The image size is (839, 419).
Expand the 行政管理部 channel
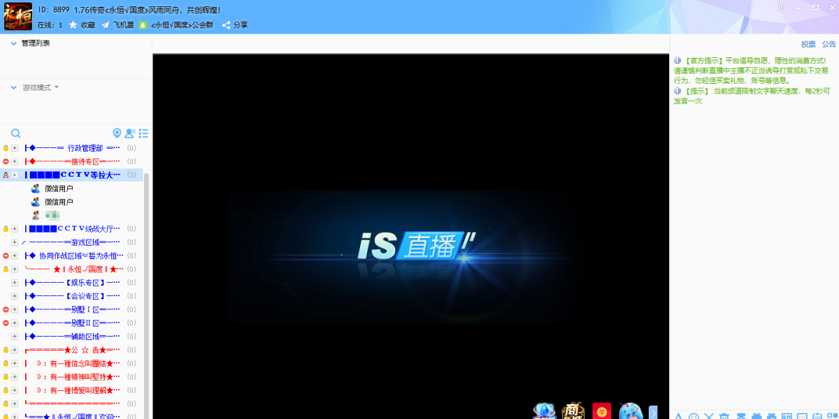click(15, 148)
